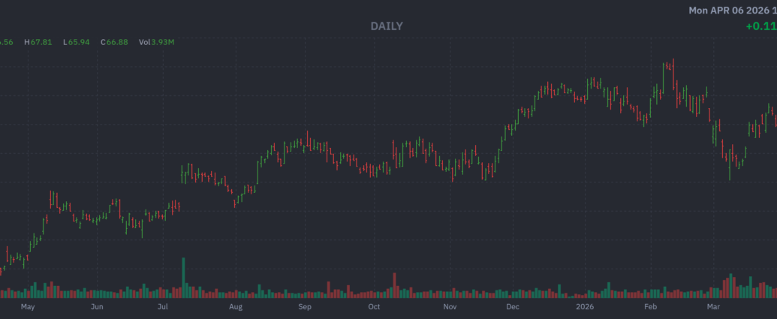Select the Oct label on time axis

pos(374,307)
